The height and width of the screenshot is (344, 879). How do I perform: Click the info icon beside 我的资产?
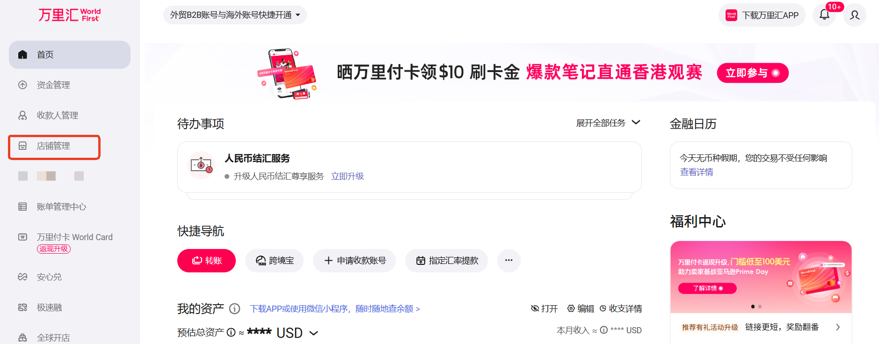[235, 309]
